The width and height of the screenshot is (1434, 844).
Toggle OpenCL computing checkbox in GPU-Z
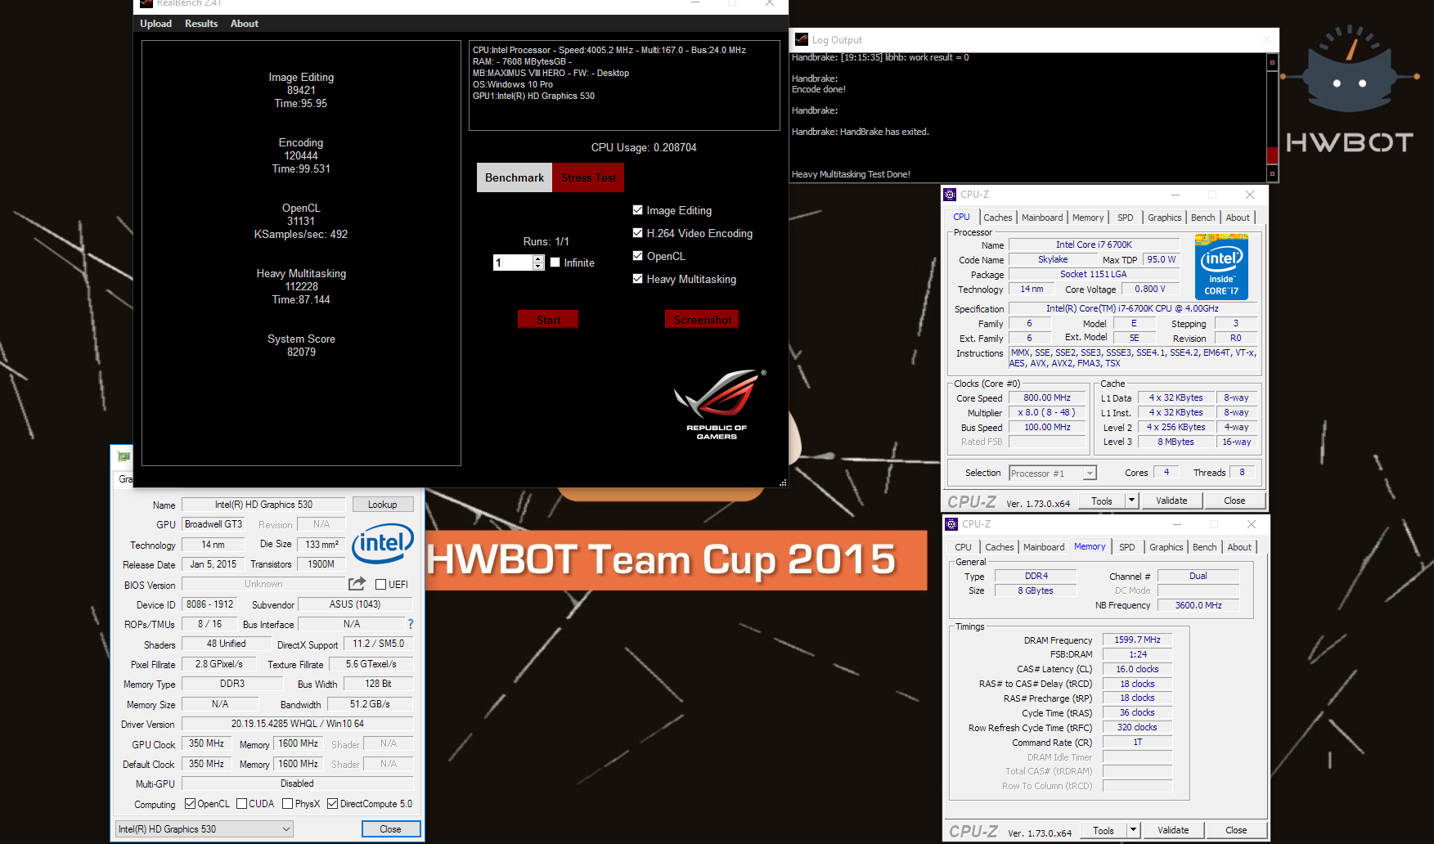[190, 804]
